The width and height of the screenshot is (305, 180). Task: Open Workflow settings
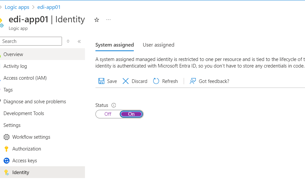(42, 137)
